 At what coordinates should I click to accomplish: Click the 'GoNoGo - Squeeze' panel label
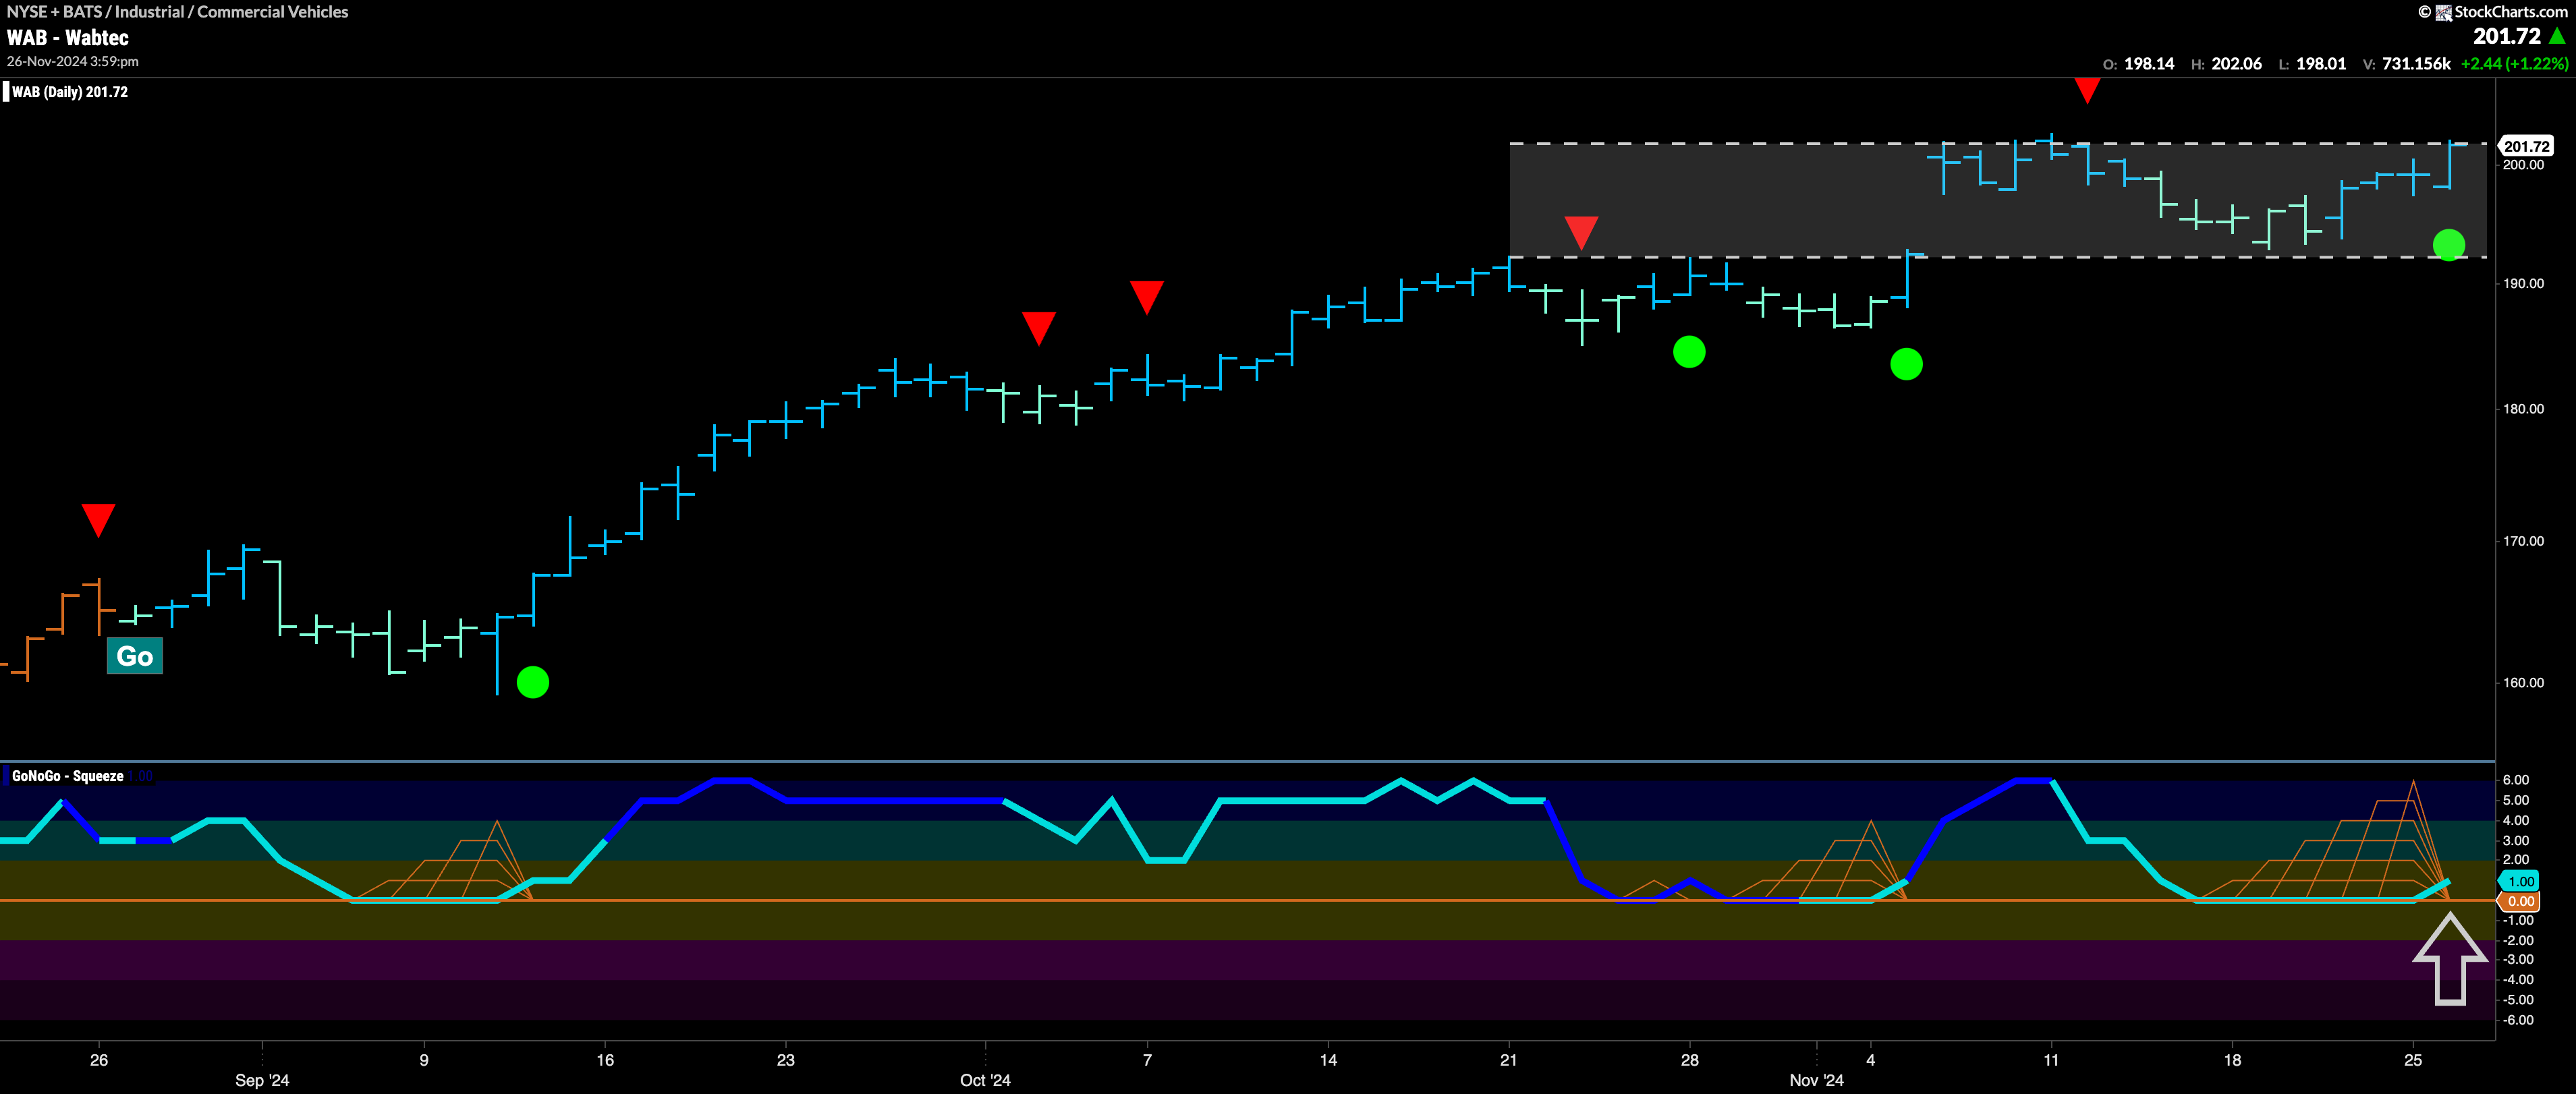point(68,776)
